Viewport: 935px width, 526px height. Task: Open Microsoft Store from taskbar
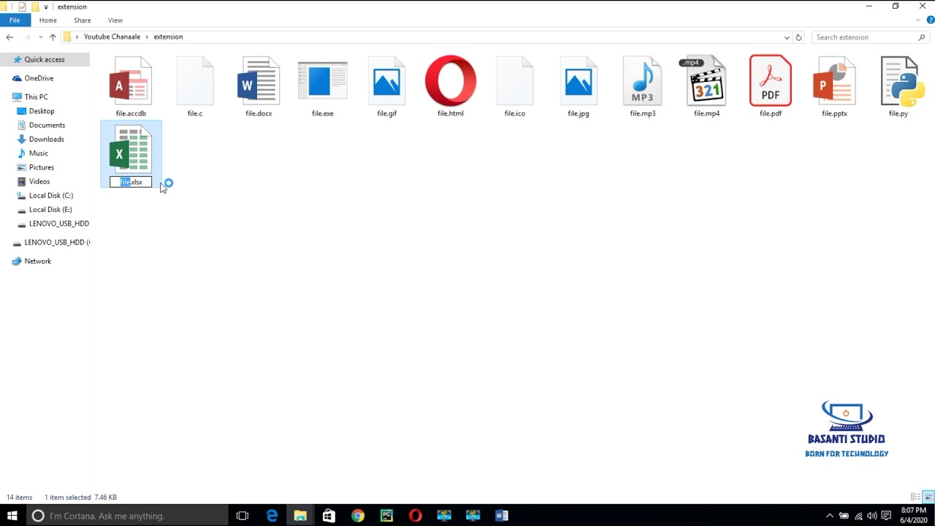(x=329, y=516)
